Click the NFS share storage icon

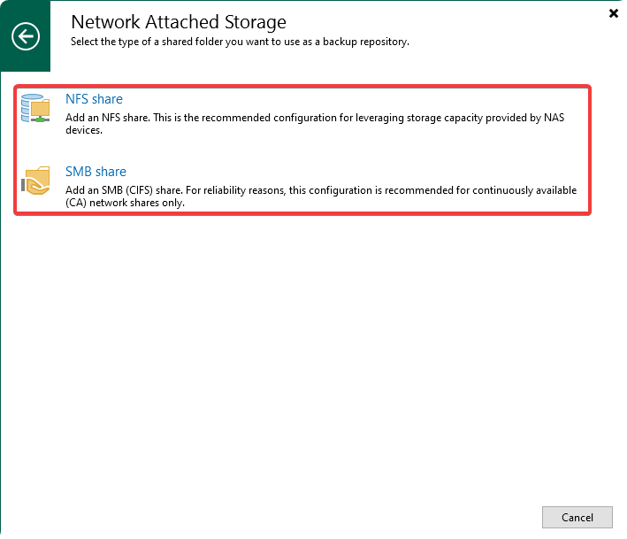coord(36,108)
